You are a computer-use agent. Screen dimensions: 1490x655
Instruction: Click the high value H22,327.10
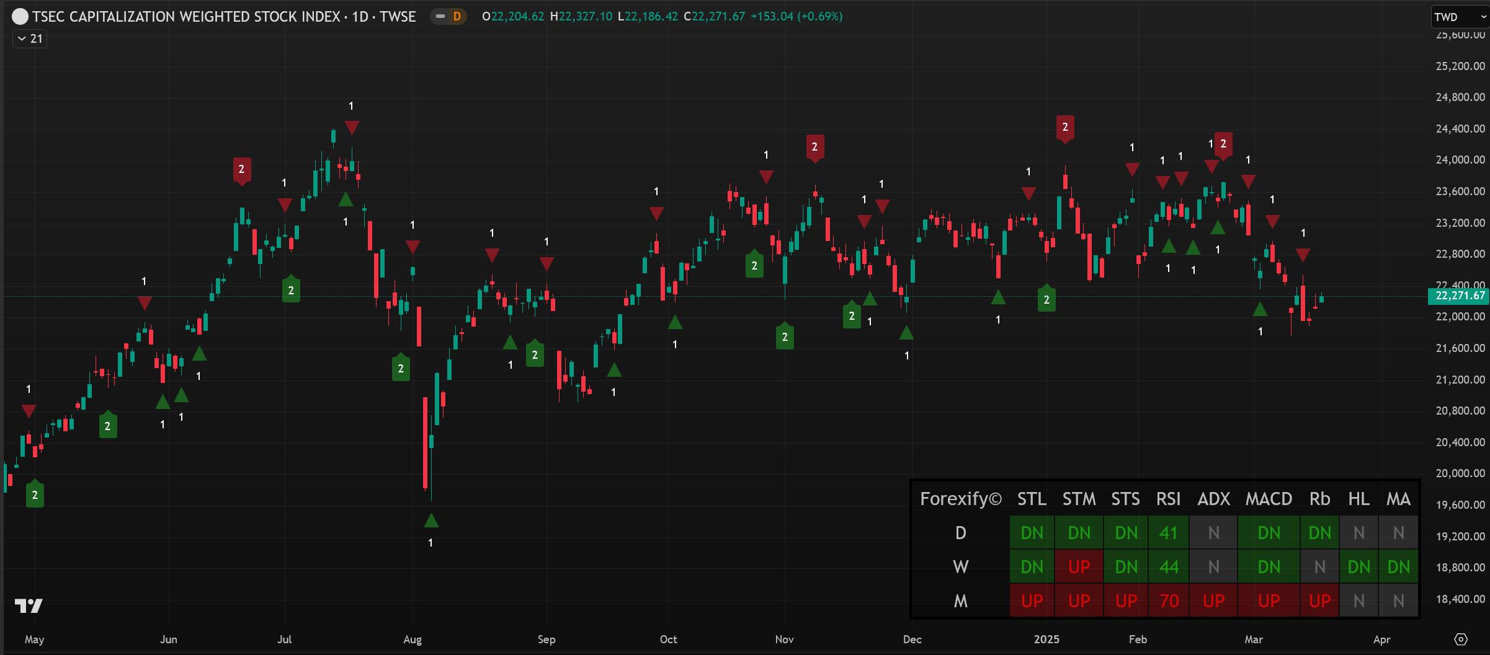tap(581, 17)
